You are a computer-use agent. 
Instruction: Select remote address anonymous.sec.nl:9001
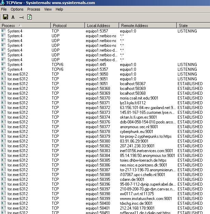[139, 127]
